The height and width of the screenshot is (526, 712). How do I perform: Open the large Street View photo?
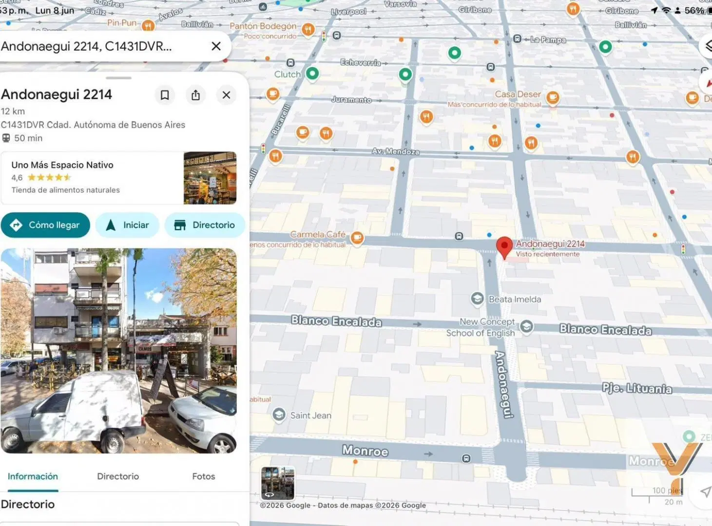[x=119, y=351]
